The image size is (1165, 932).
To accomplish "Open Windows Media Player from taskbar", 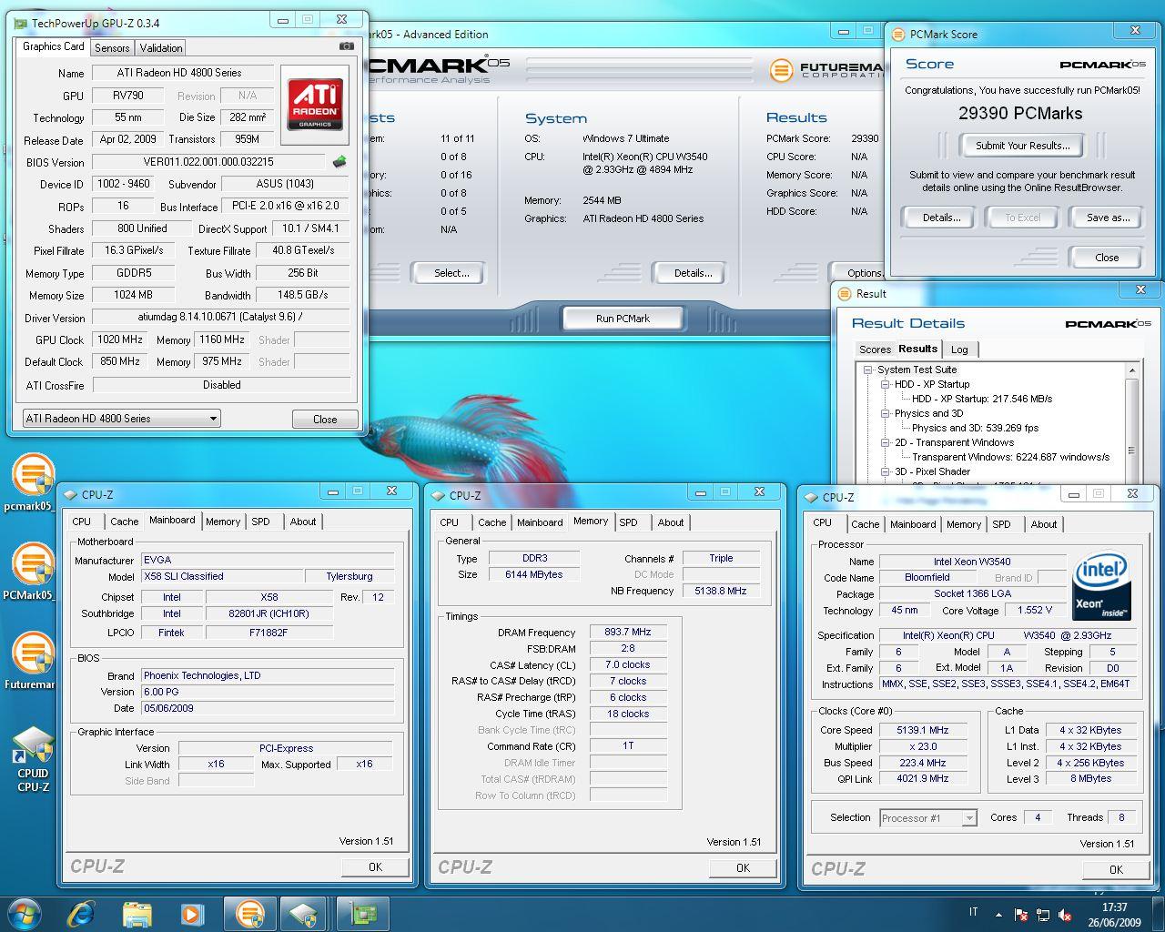I will [191, 913].
